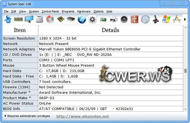Click the joystick game controller icon
Screen dimensions: 190x123
pos(156,19)
